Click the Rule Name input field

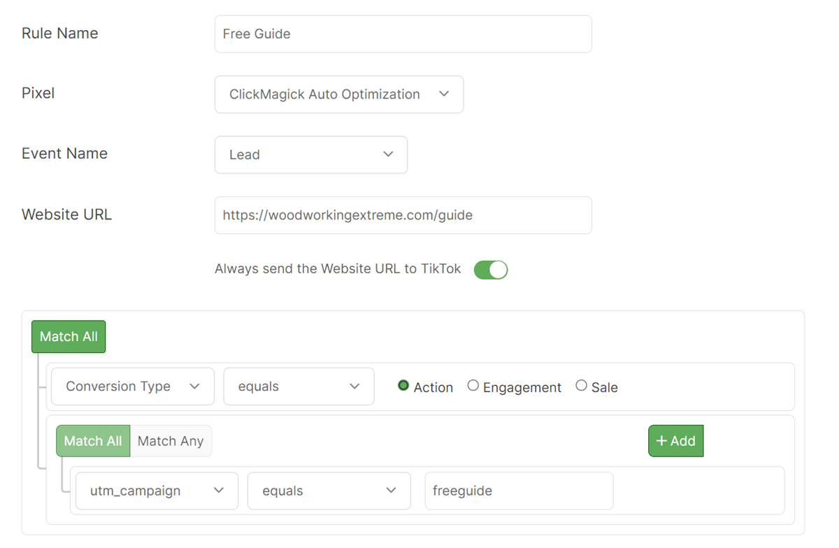pyautogui.click(x=403, y=34)
